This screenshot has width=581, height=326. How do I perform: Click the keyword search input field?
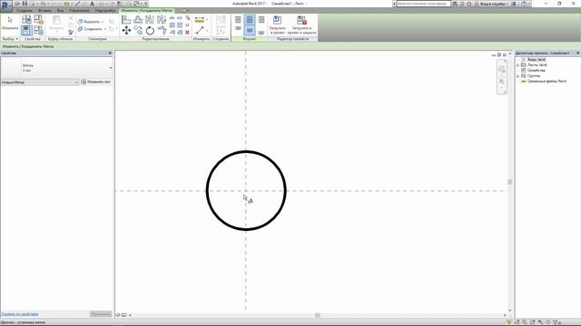[424, 4]
